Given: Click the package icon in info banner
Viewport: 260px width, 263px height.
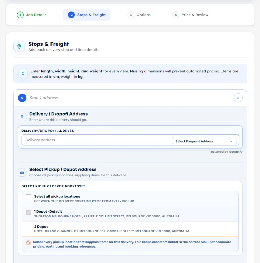Looking at the screenshot, I should (x=23, y=73).
